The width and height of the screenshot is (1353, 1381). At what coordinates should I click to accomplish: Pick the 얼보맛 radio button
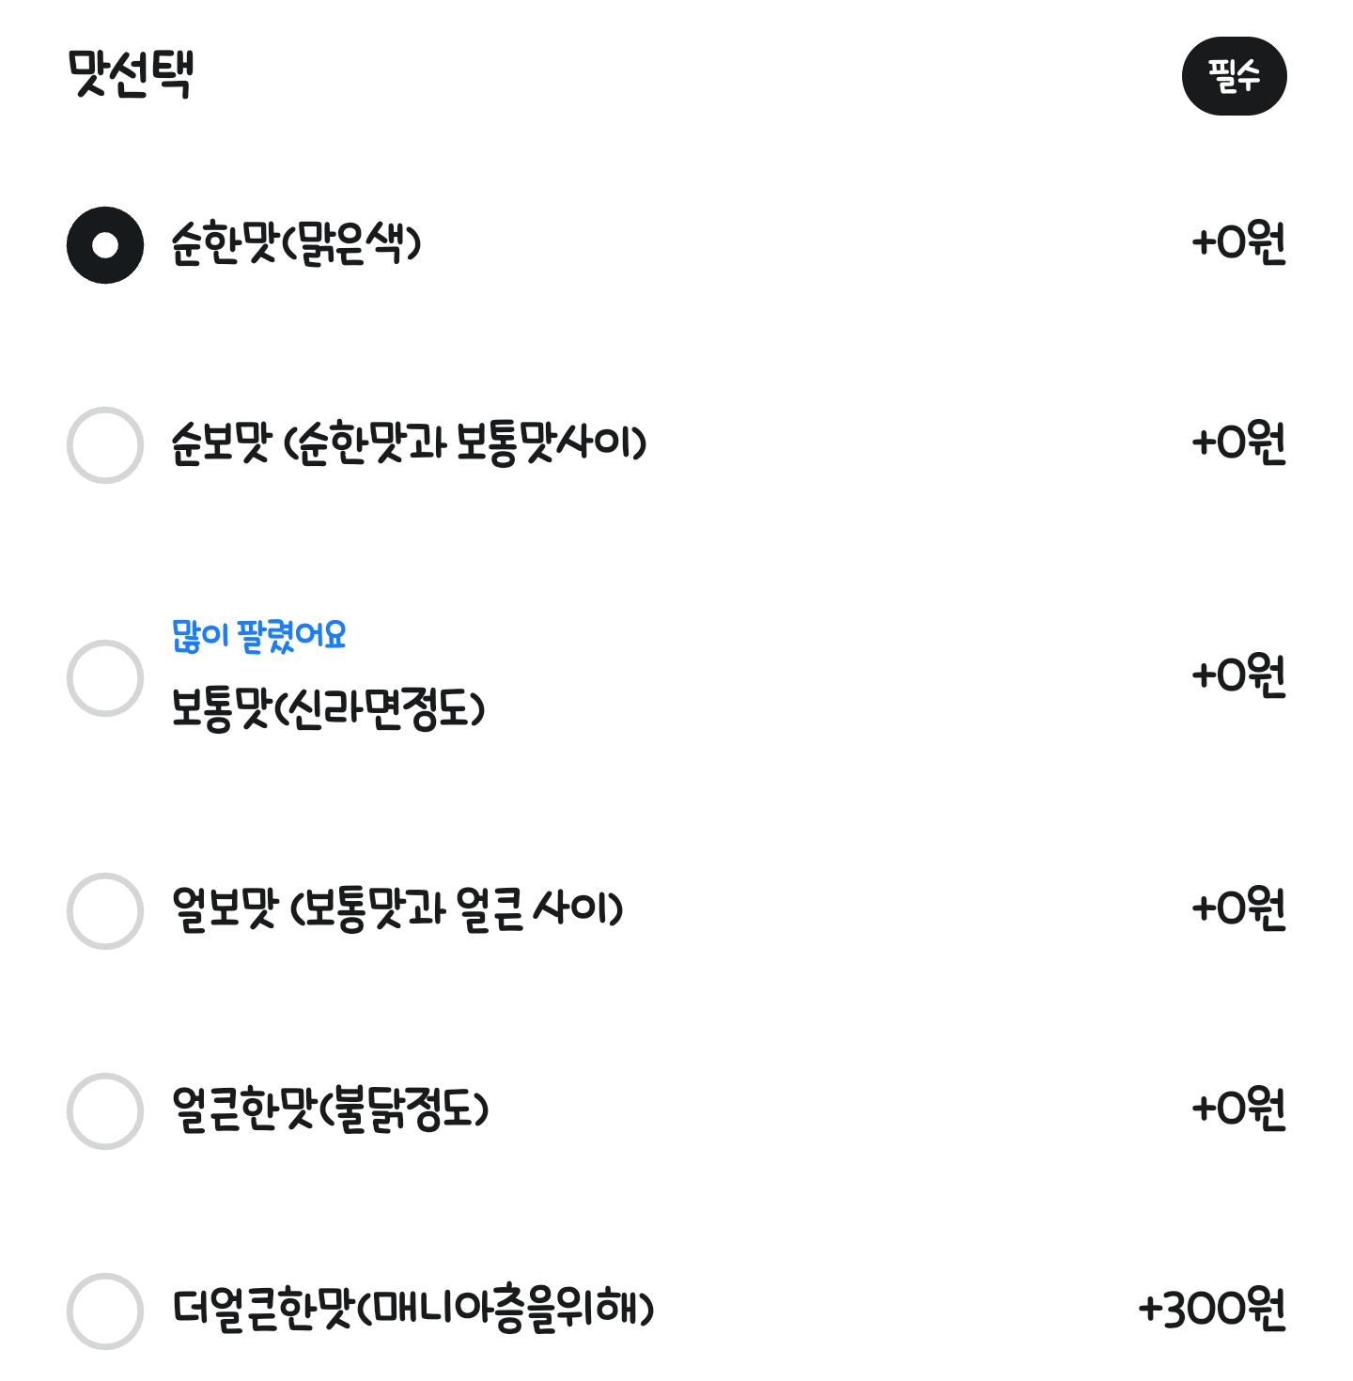pyautogui.click(x=105, y=911)
